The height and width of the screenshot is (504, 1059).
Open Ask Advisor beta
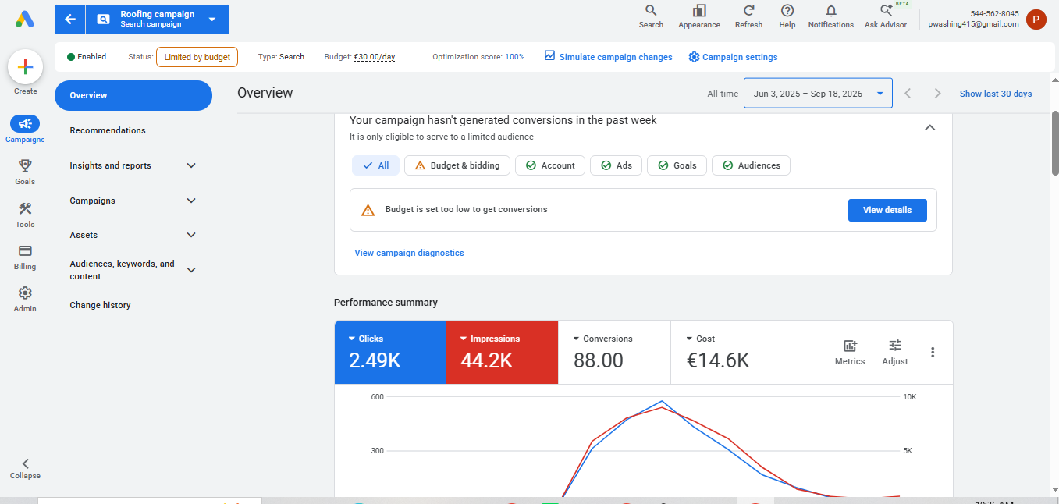pyautogui.click(x=886, y=16)
